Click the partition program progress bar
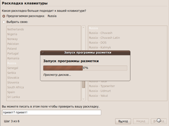The image size is (169, 126). (x=85, y=68)
